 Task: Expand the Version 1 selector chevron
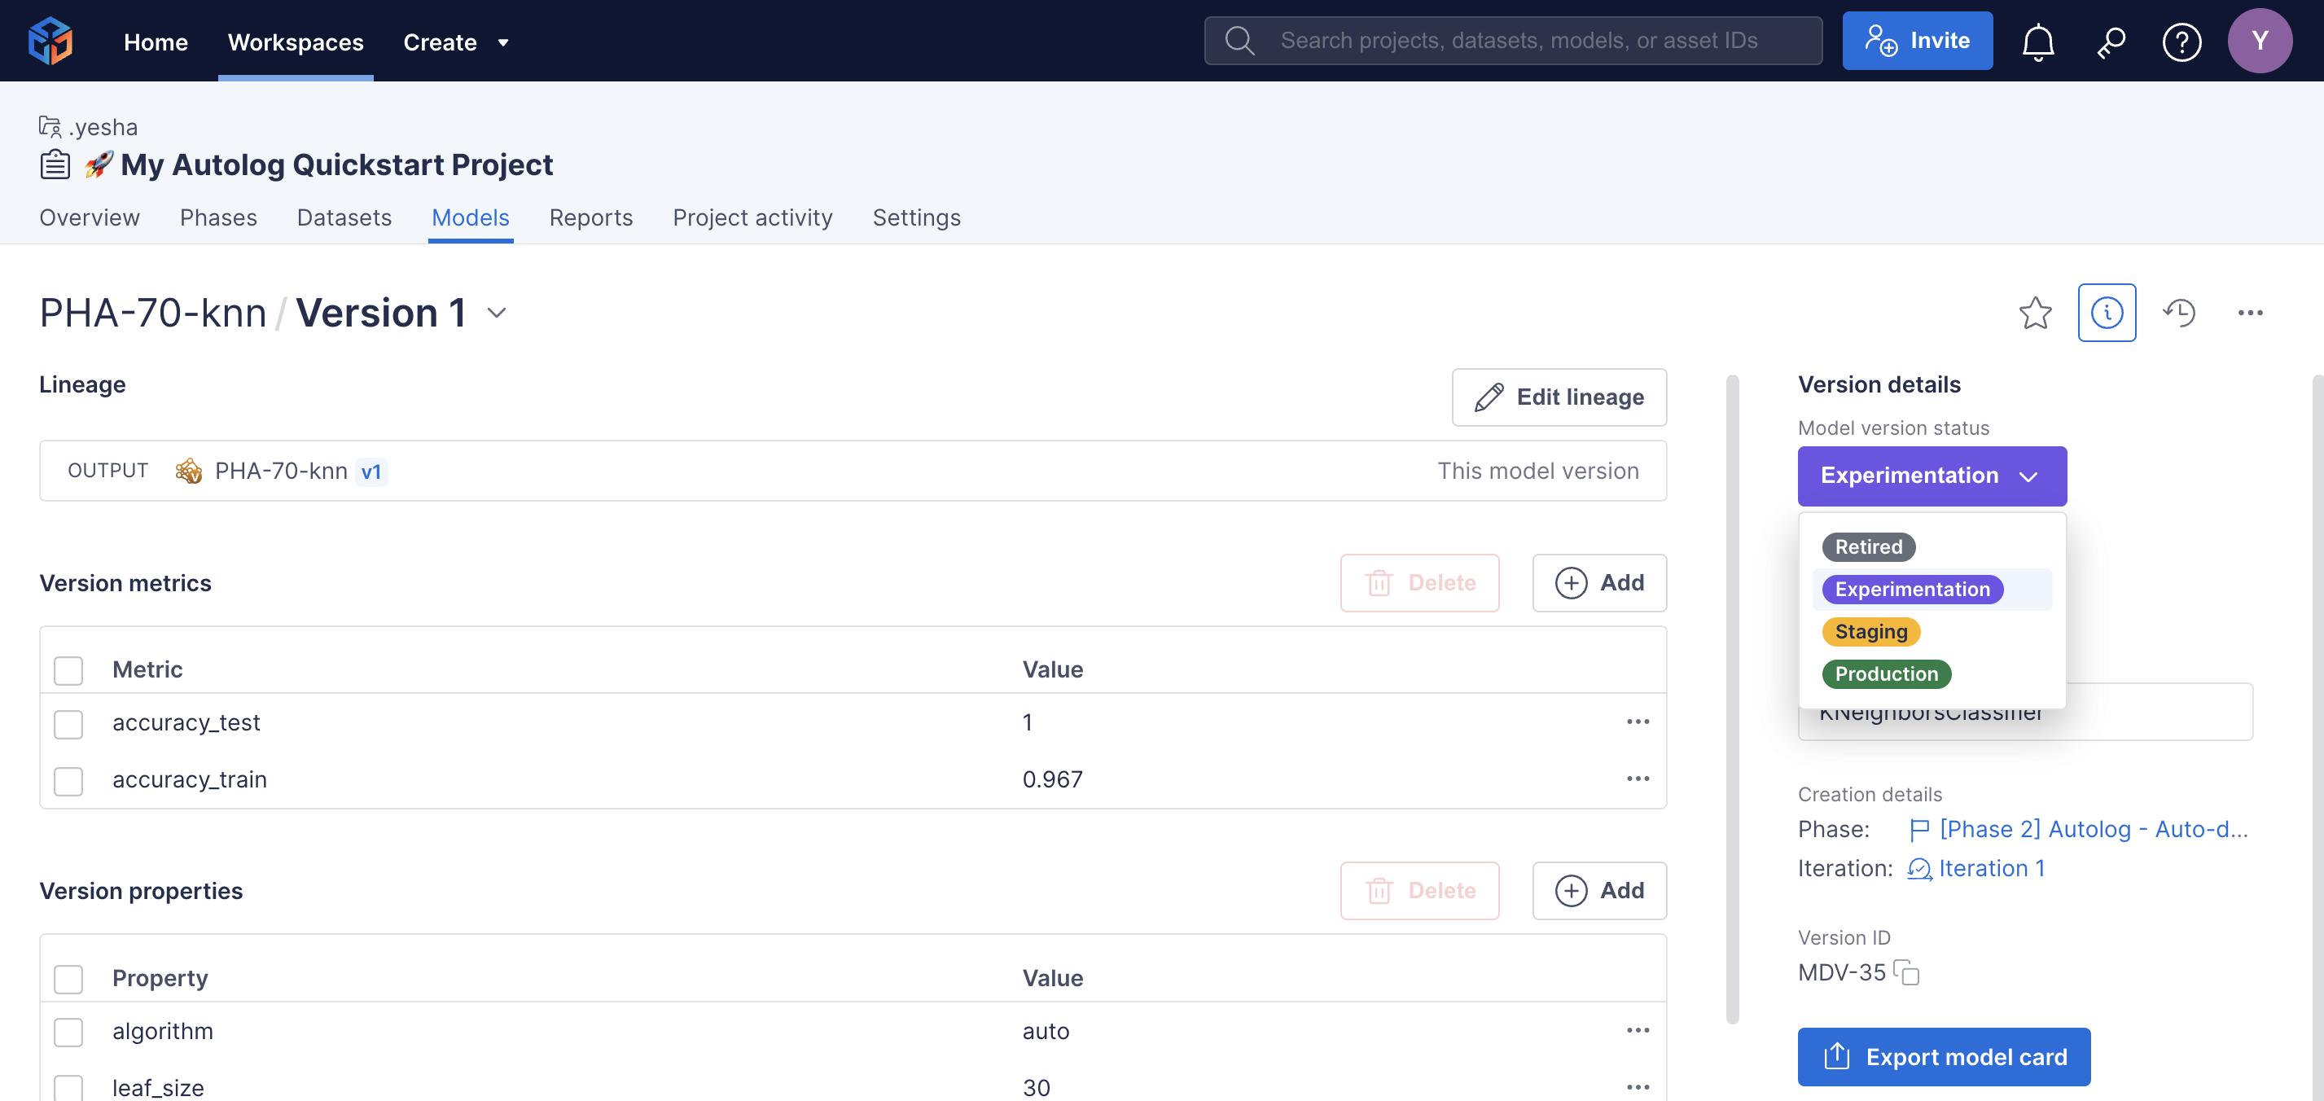(x=496, y=314)
